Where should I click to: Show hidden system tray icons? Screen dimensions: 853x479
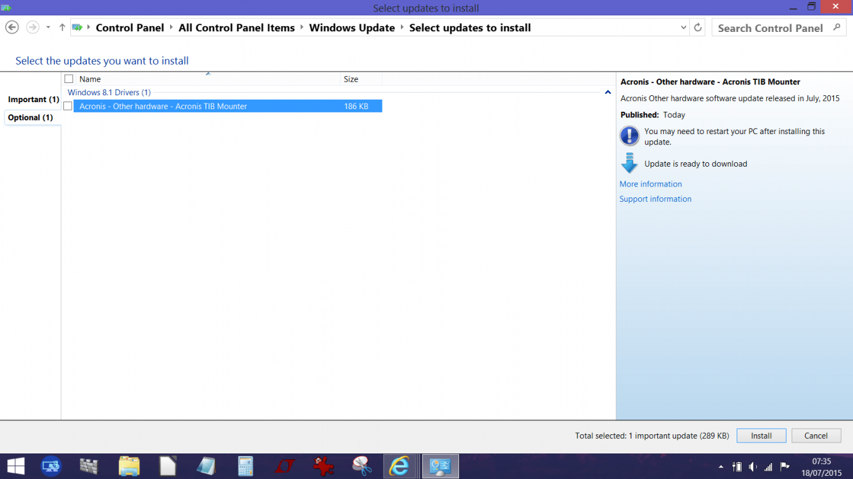coord(721,467)
